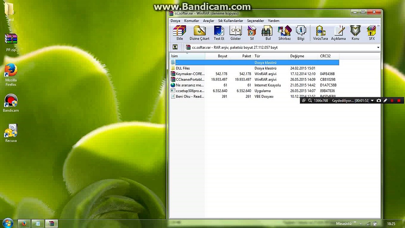Sort files by Tür column header
This screenshot has width=405, height=228.
pos(271,56)
